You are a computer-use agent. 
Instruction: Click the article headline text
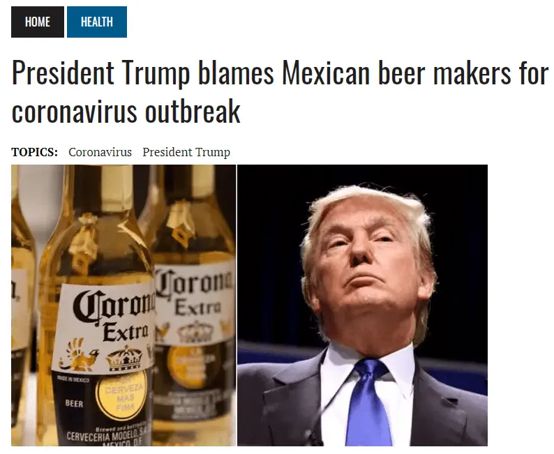coord(280,93)
